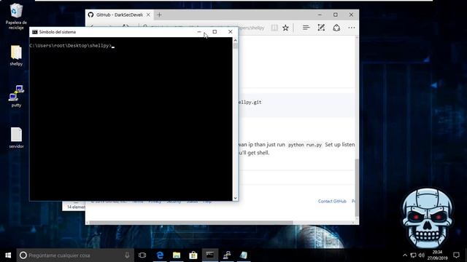The height and width of the screenshot is (262, 467).
Task: Open the Papelera de reciclaje desktop icon
Action: click(16, 16)
